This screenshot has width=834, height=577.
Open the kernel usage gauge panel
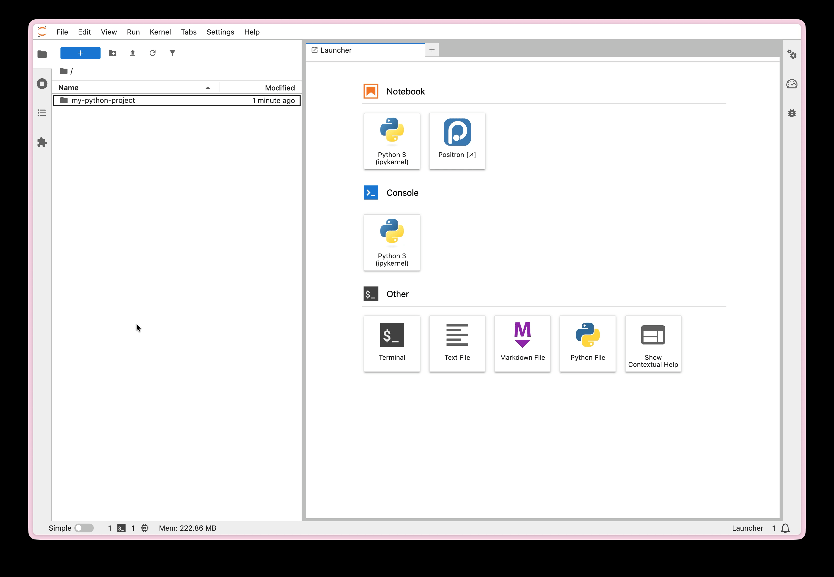[792, 84]
